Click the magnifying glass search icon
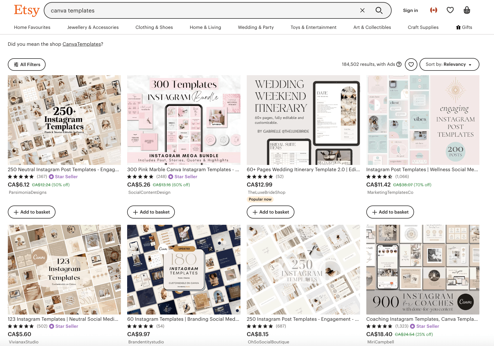This screenshot has height=346, width=494. 379,10
